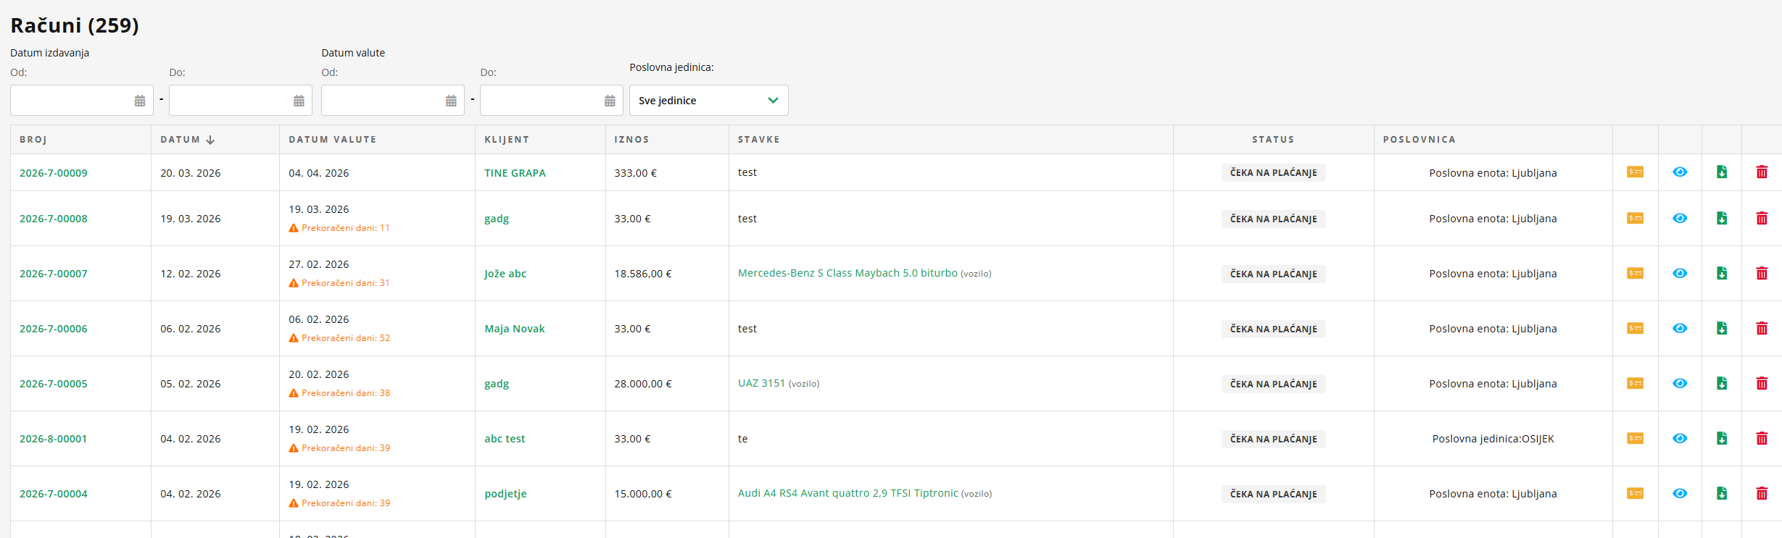Open Mercedes-Benz S Class Maybach item link
Viewport: 1782px width, 538px height.
click(848, 273)
